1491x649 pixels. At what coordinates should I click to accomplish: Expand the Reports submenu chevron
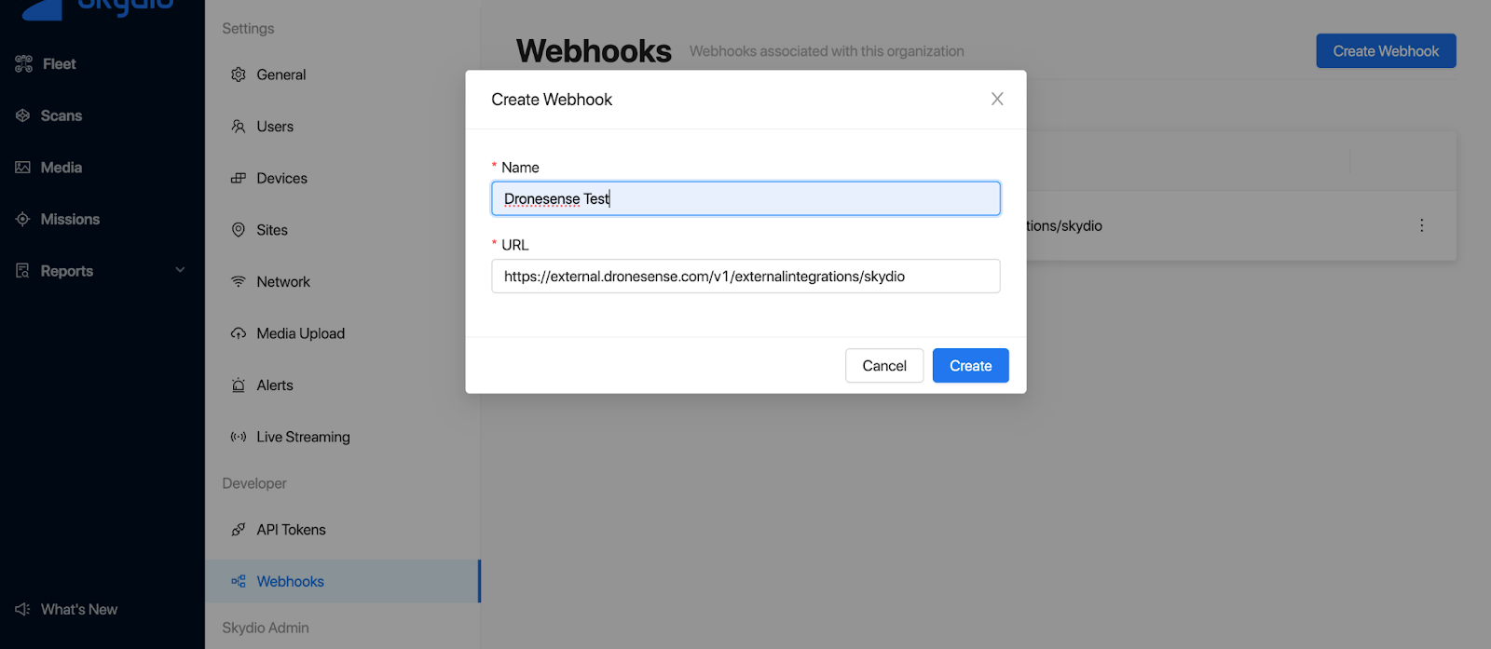pyautogui.click(x=181, y=270)
